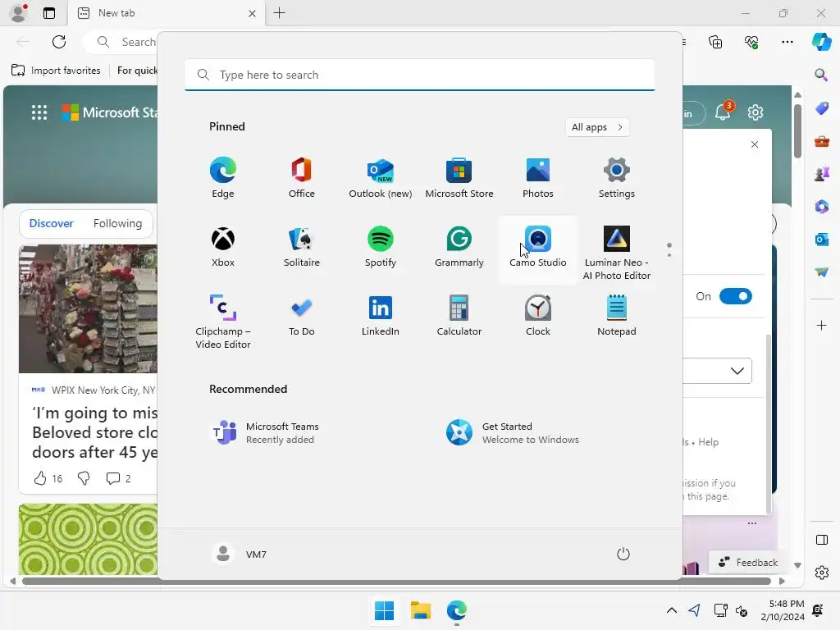Open page settings gear on Microsoft Start

756,112
